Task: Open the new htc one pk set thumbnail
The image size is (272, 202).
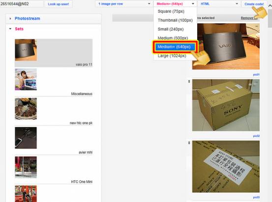Action: [26, 109]
